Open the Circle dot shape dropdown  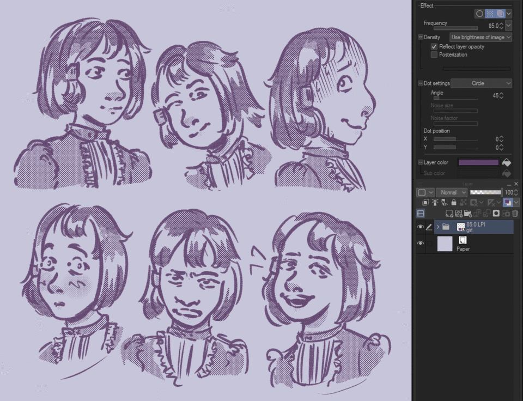pos(481,83)
